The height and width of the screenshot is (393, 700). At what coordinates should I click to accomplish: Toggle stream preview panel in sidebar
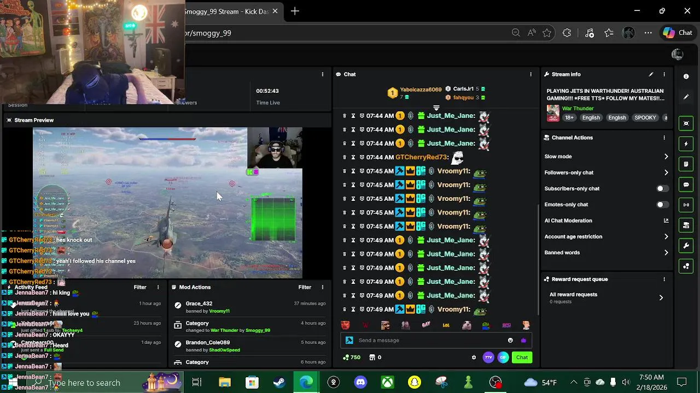686,123
